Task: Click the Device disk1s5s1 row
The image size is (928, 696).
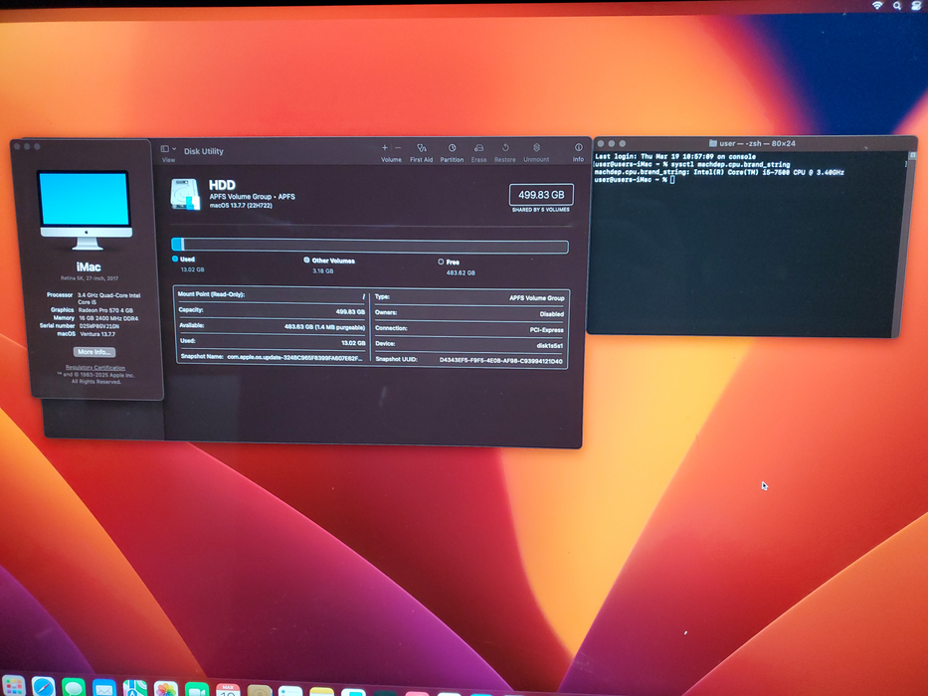Action: coord(469,344)
